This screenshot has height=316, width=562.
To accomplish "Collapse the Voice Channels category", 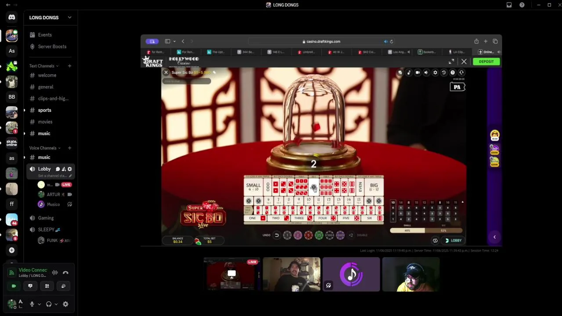I will point(45,148).
